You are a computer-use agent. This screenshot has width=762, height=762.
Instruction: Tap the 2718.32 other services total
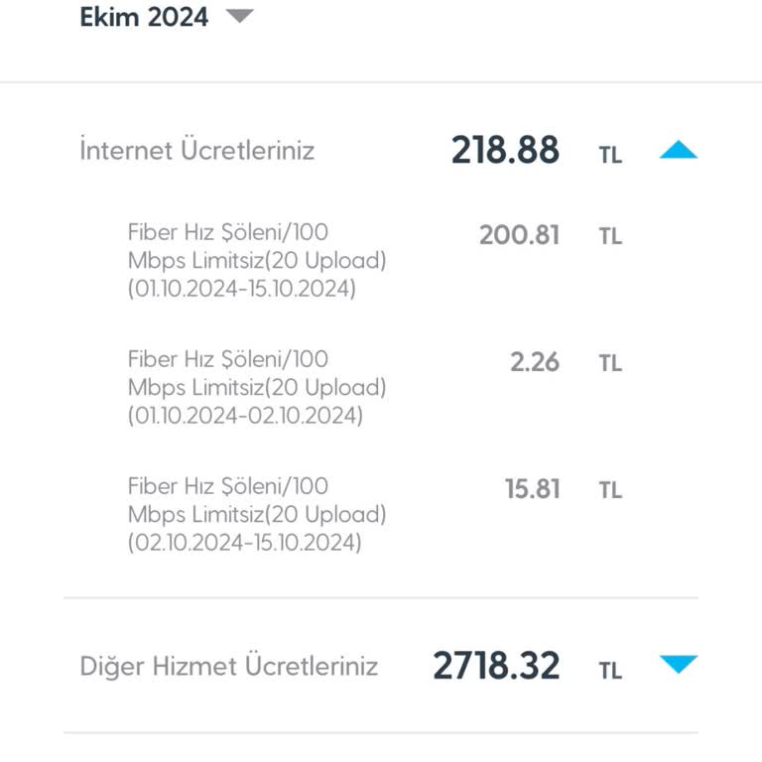tap(496, 666)
